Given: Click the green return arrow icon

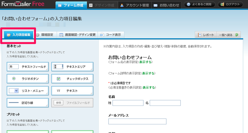Looking at the screenshot, I should 237,35.
